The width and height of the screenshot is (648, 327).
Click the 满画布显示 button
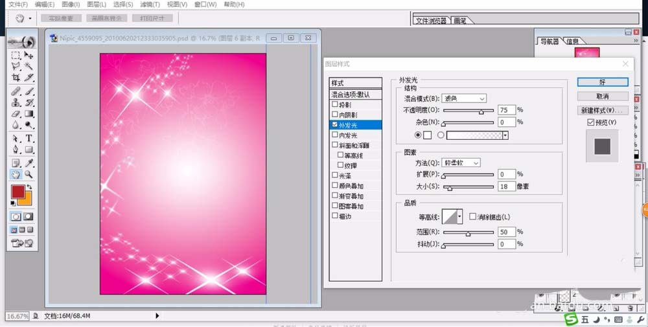(x=107, y=18)
